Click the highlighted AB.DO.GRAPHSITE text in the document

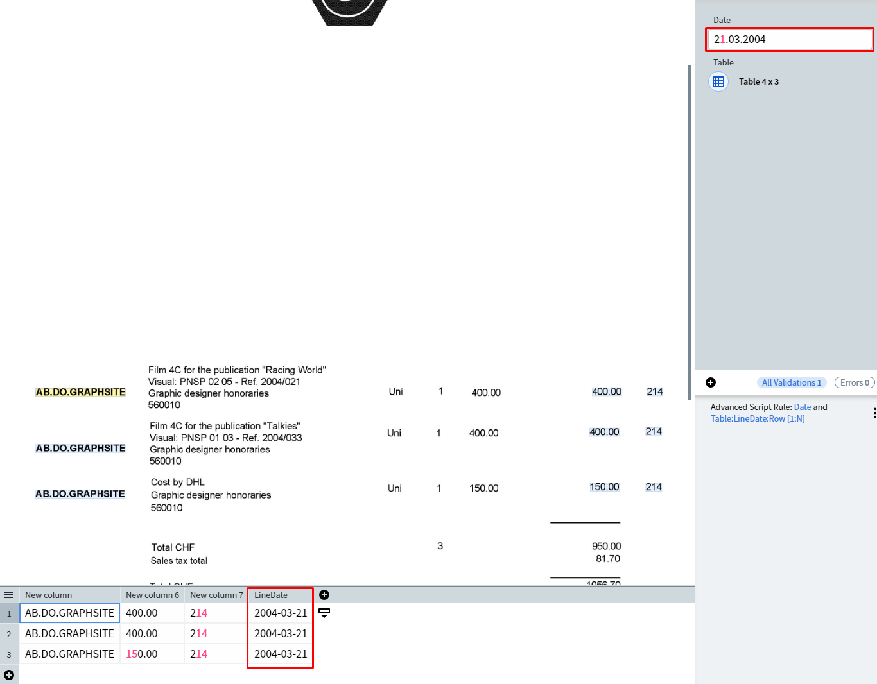tap(80, 391)
